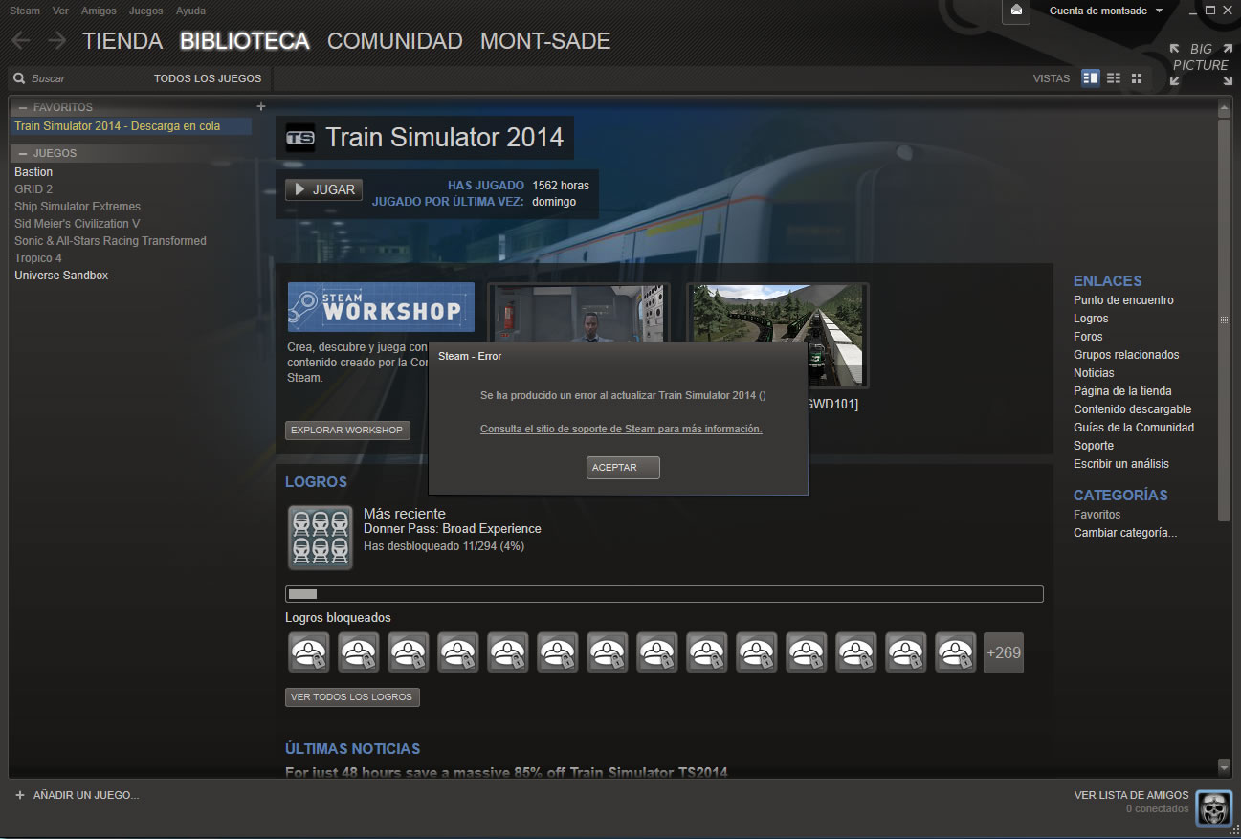The image size is (1241, 839).
Task: Click the forward navigation arrow
Action: click(56, 40)
